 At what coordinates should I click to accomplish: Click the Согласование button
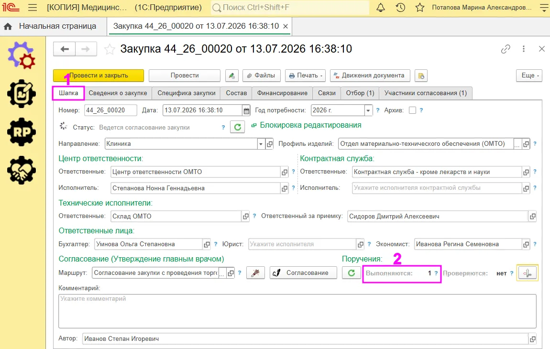[303, 273]
